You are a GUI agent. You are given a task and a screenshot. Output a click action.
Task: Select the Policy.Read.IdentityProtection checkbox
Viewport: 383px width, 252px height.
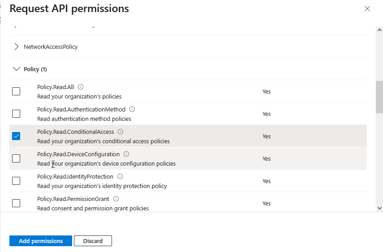(x=16, y=181)
